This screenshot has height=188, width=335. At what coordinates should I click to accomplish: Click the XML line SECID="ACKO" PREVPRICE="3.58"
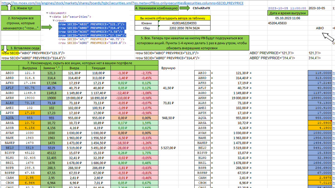coord(91,32)
